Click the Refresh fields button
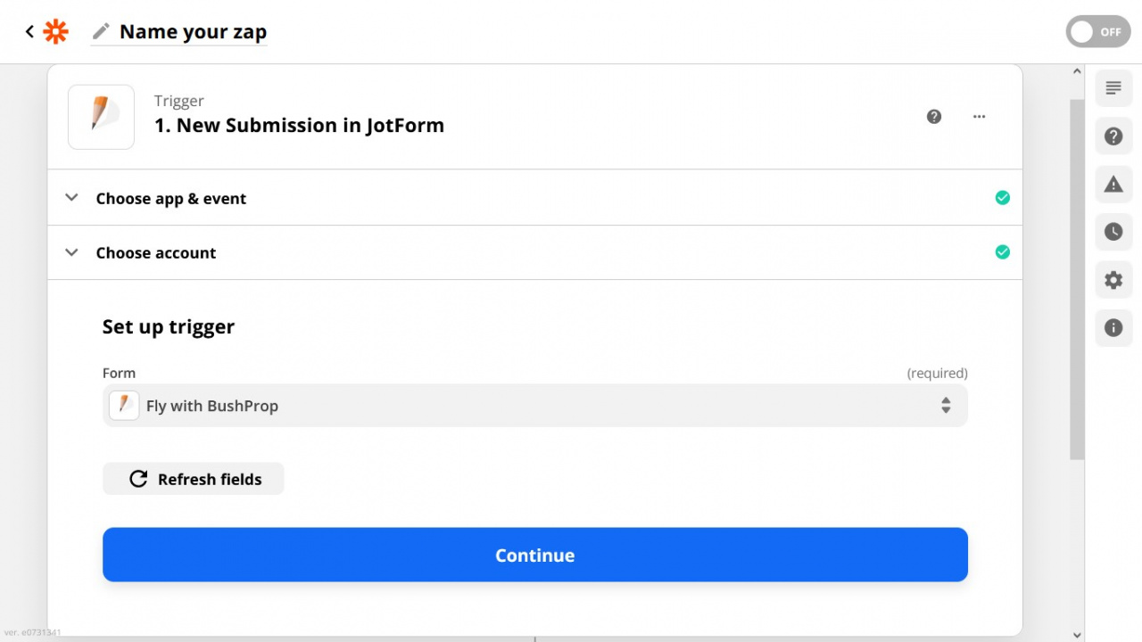The height and width of the screenshot is (642, 1142). 194,479
